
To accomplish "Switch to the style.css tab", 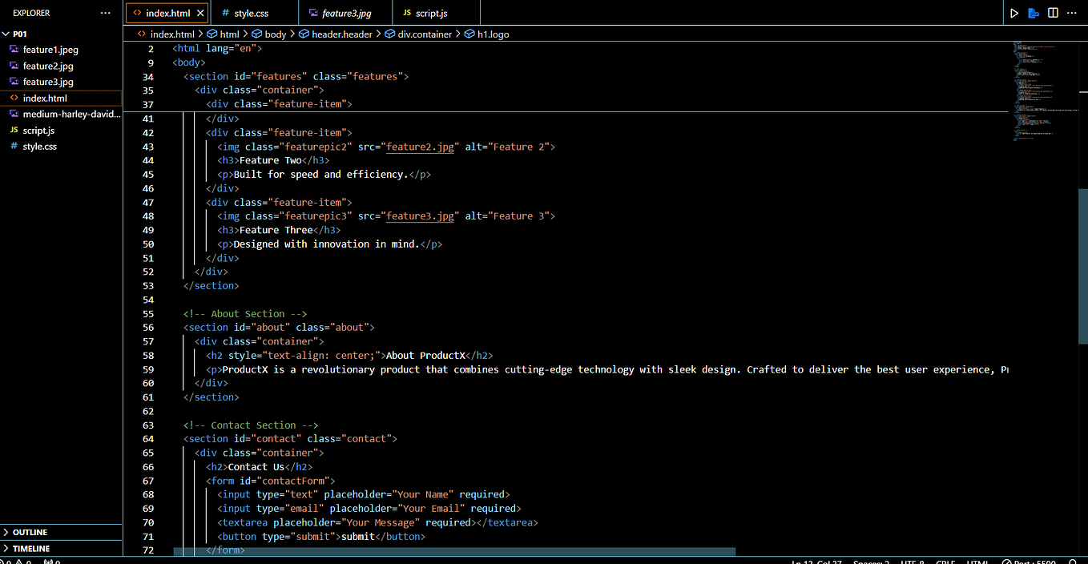I will [x=251, y=12].
